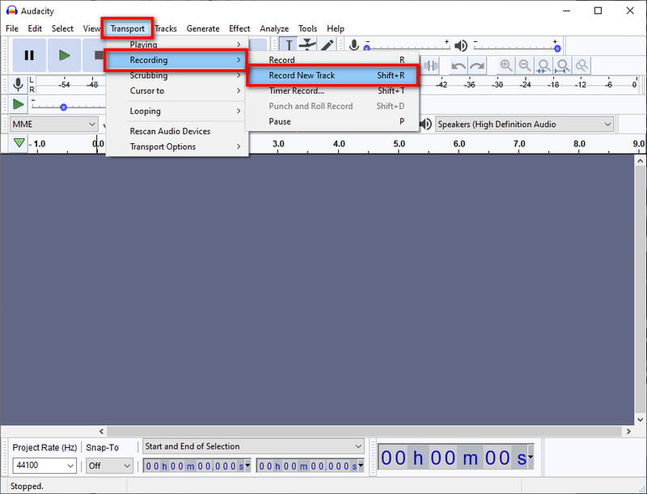Expand the Transport Options submenu
Image resolution: width=647 pixels, height=494 pixels.
point(177,147)
